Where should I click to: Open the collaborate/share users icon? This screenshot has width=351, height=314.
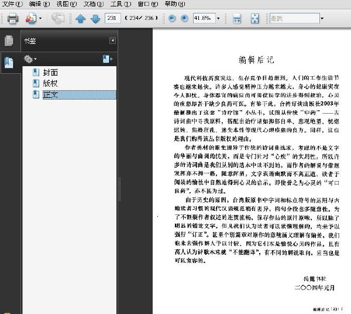tap(31, 18)
